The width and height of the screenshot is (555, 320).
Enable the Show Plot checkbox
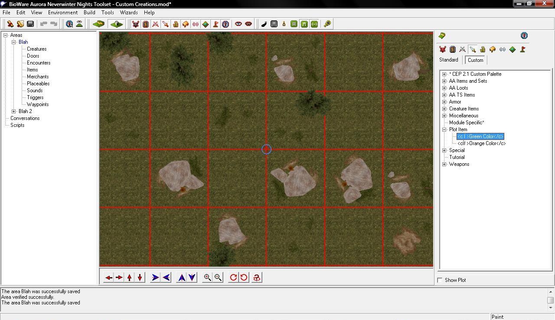440,280
